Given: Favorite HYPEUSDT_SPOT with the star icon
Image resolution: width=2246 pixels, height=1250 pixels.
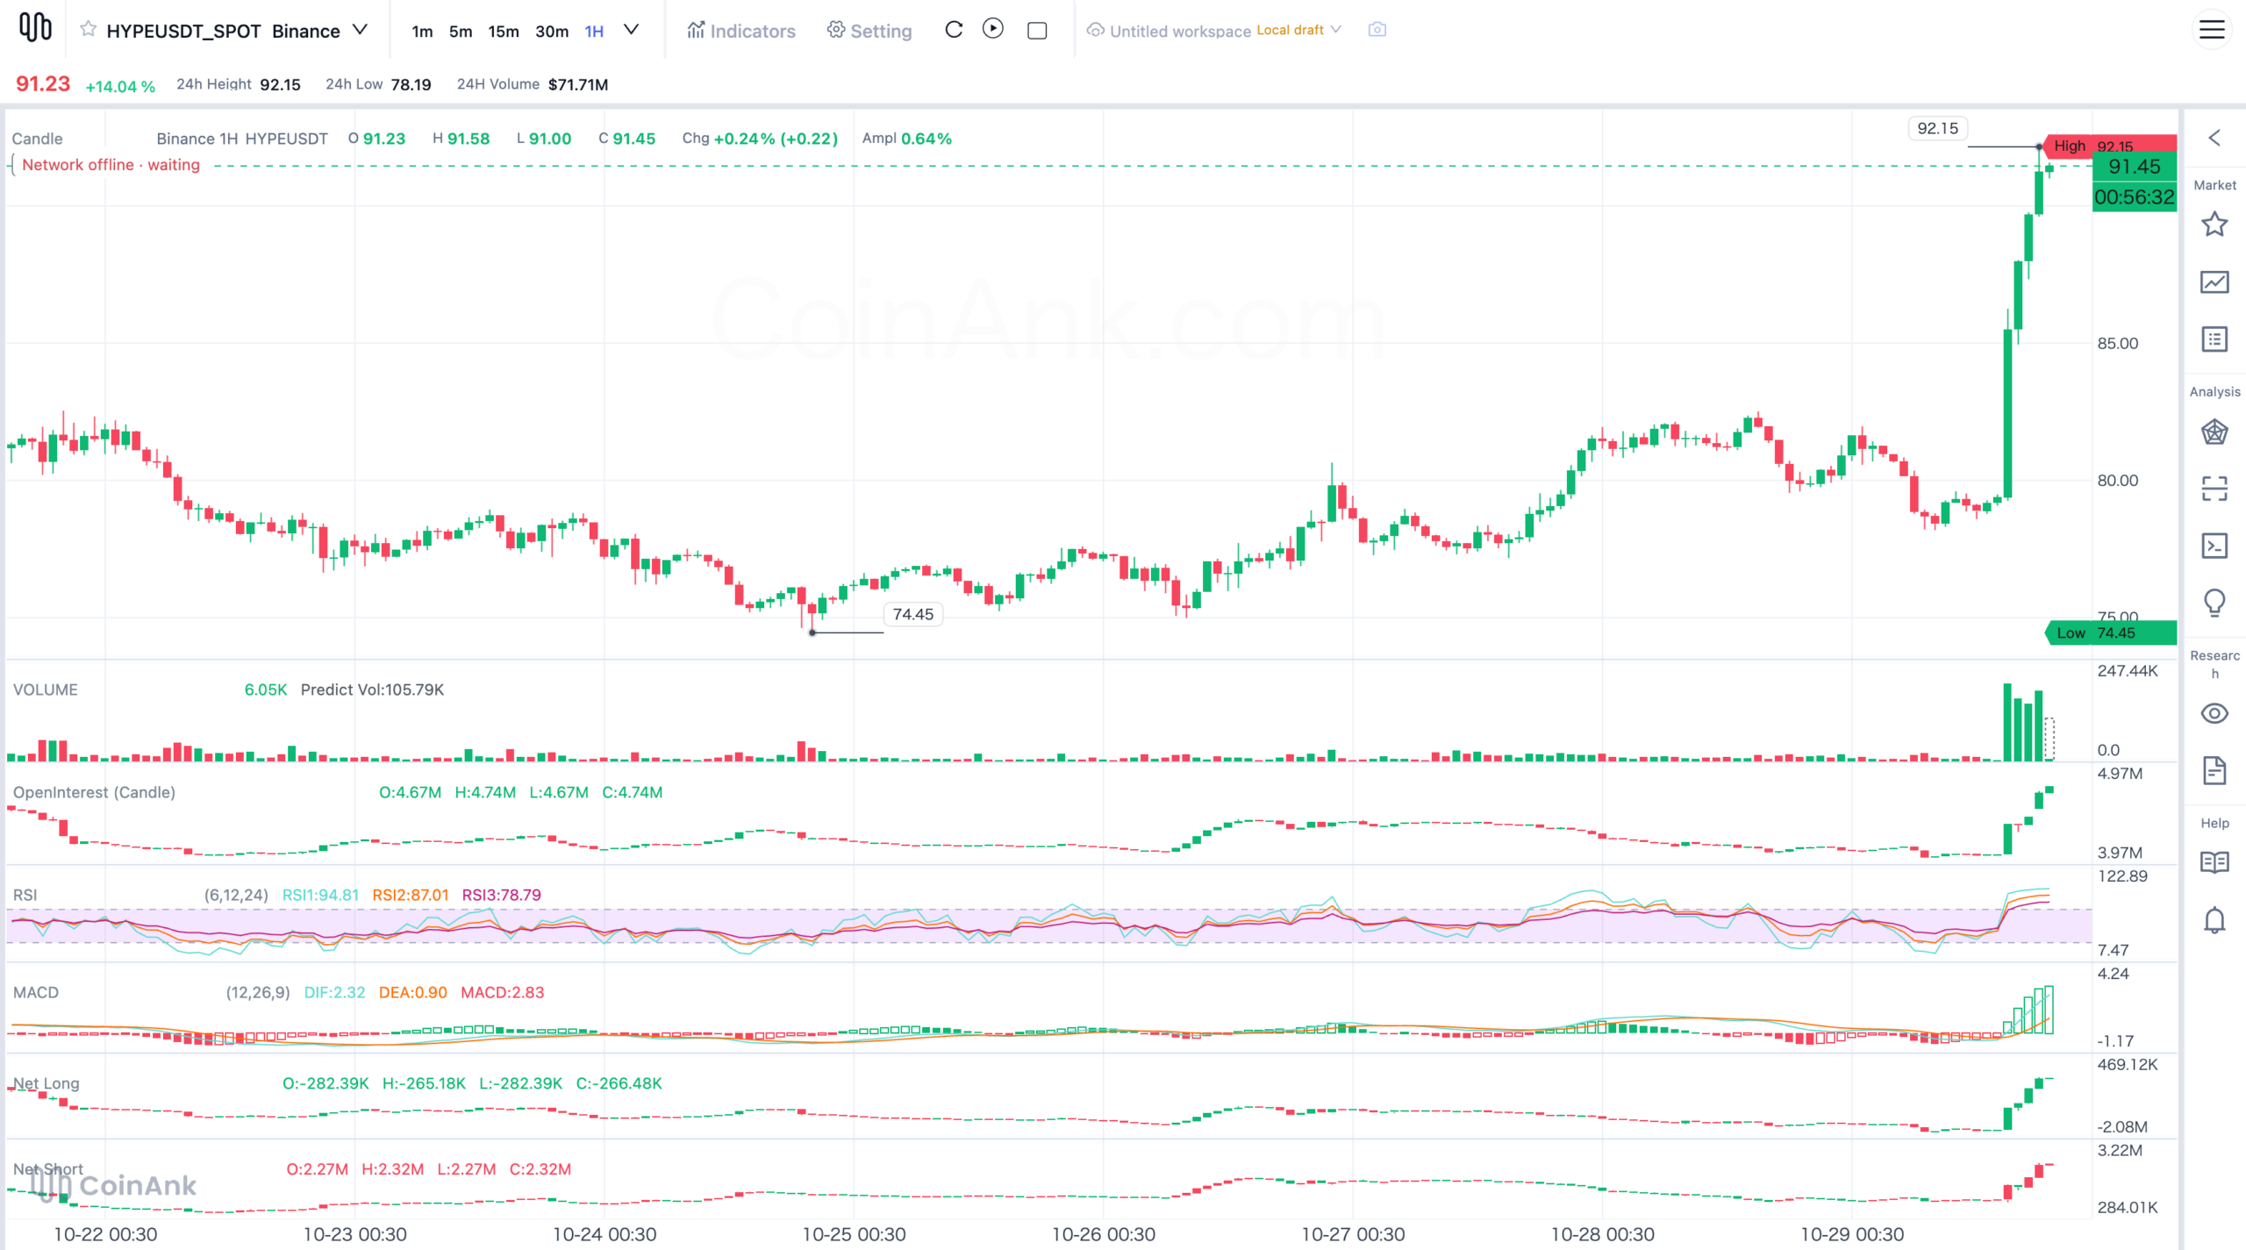Looking at the screenshot, I should [x=88, y=30].
